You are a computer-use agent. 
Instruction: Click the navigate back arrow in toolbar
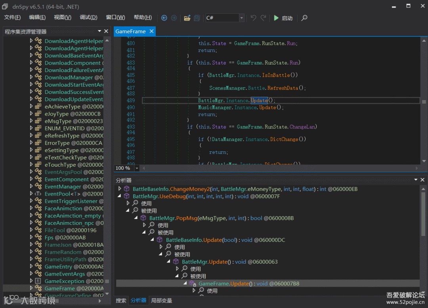tap(164, 18)
